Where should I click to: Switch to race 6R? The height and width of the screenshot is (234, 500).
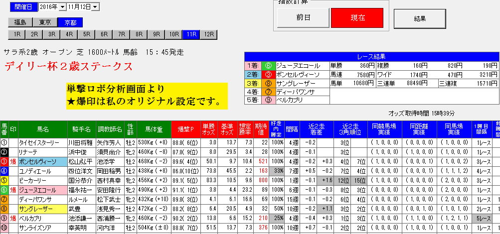(x=104, y=35)
